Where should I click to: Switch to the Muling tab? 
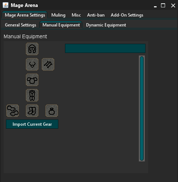click(58, 15)
